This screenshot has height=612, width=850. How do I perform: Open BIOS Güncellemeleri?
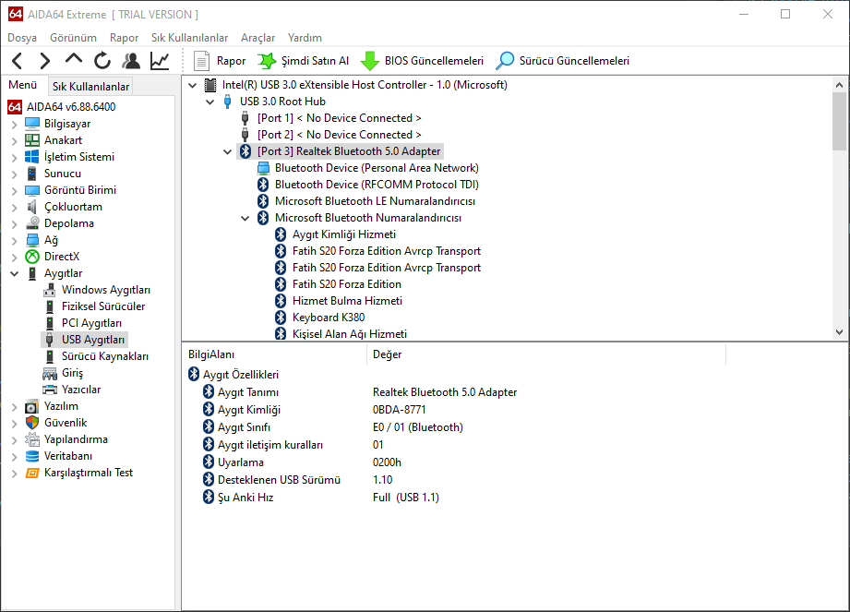tap(422, 61)
